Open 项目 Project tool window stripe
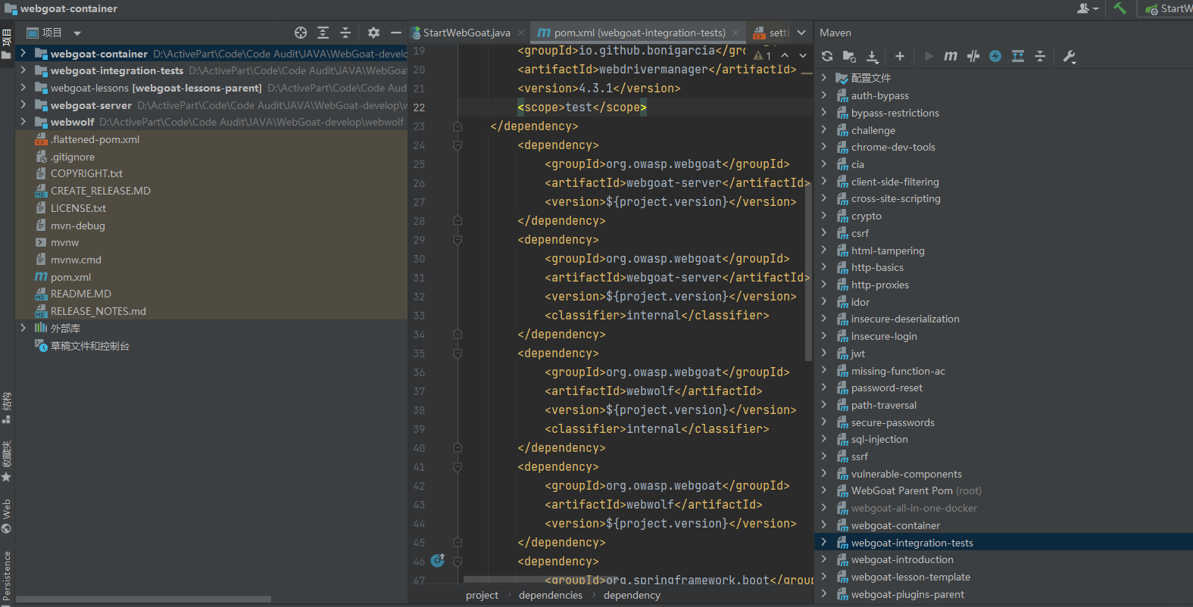The height and width of the screenshot is (607, 1193). [x=7, y=44]
